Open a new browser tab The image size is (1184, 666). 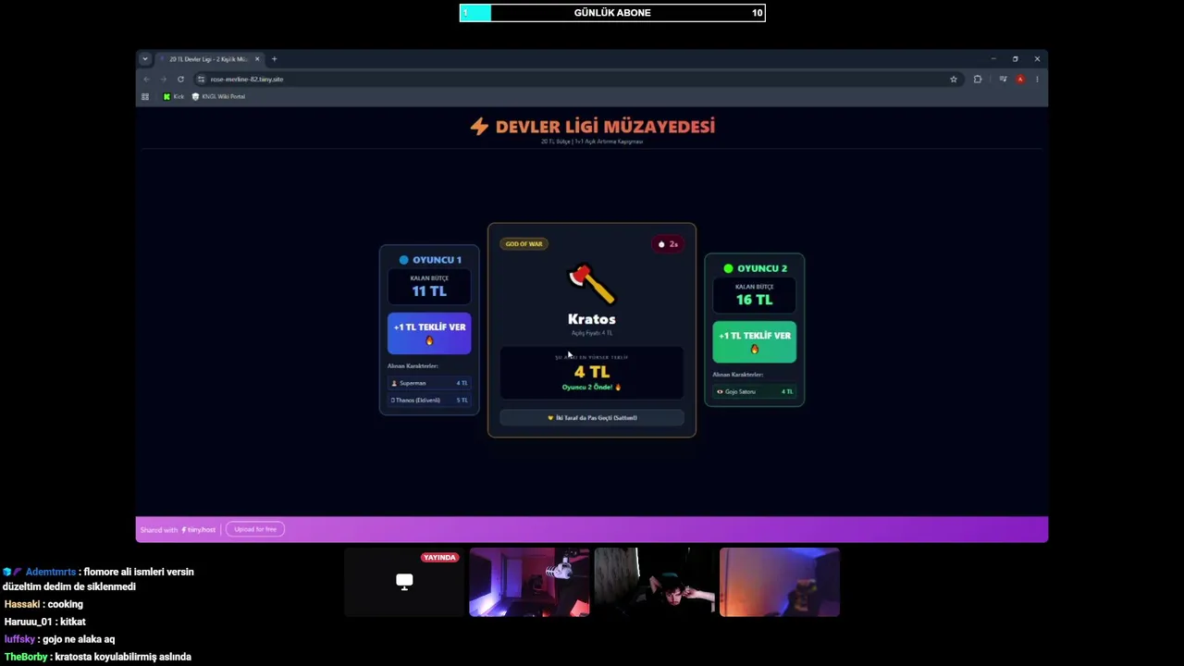pos(274,59)
